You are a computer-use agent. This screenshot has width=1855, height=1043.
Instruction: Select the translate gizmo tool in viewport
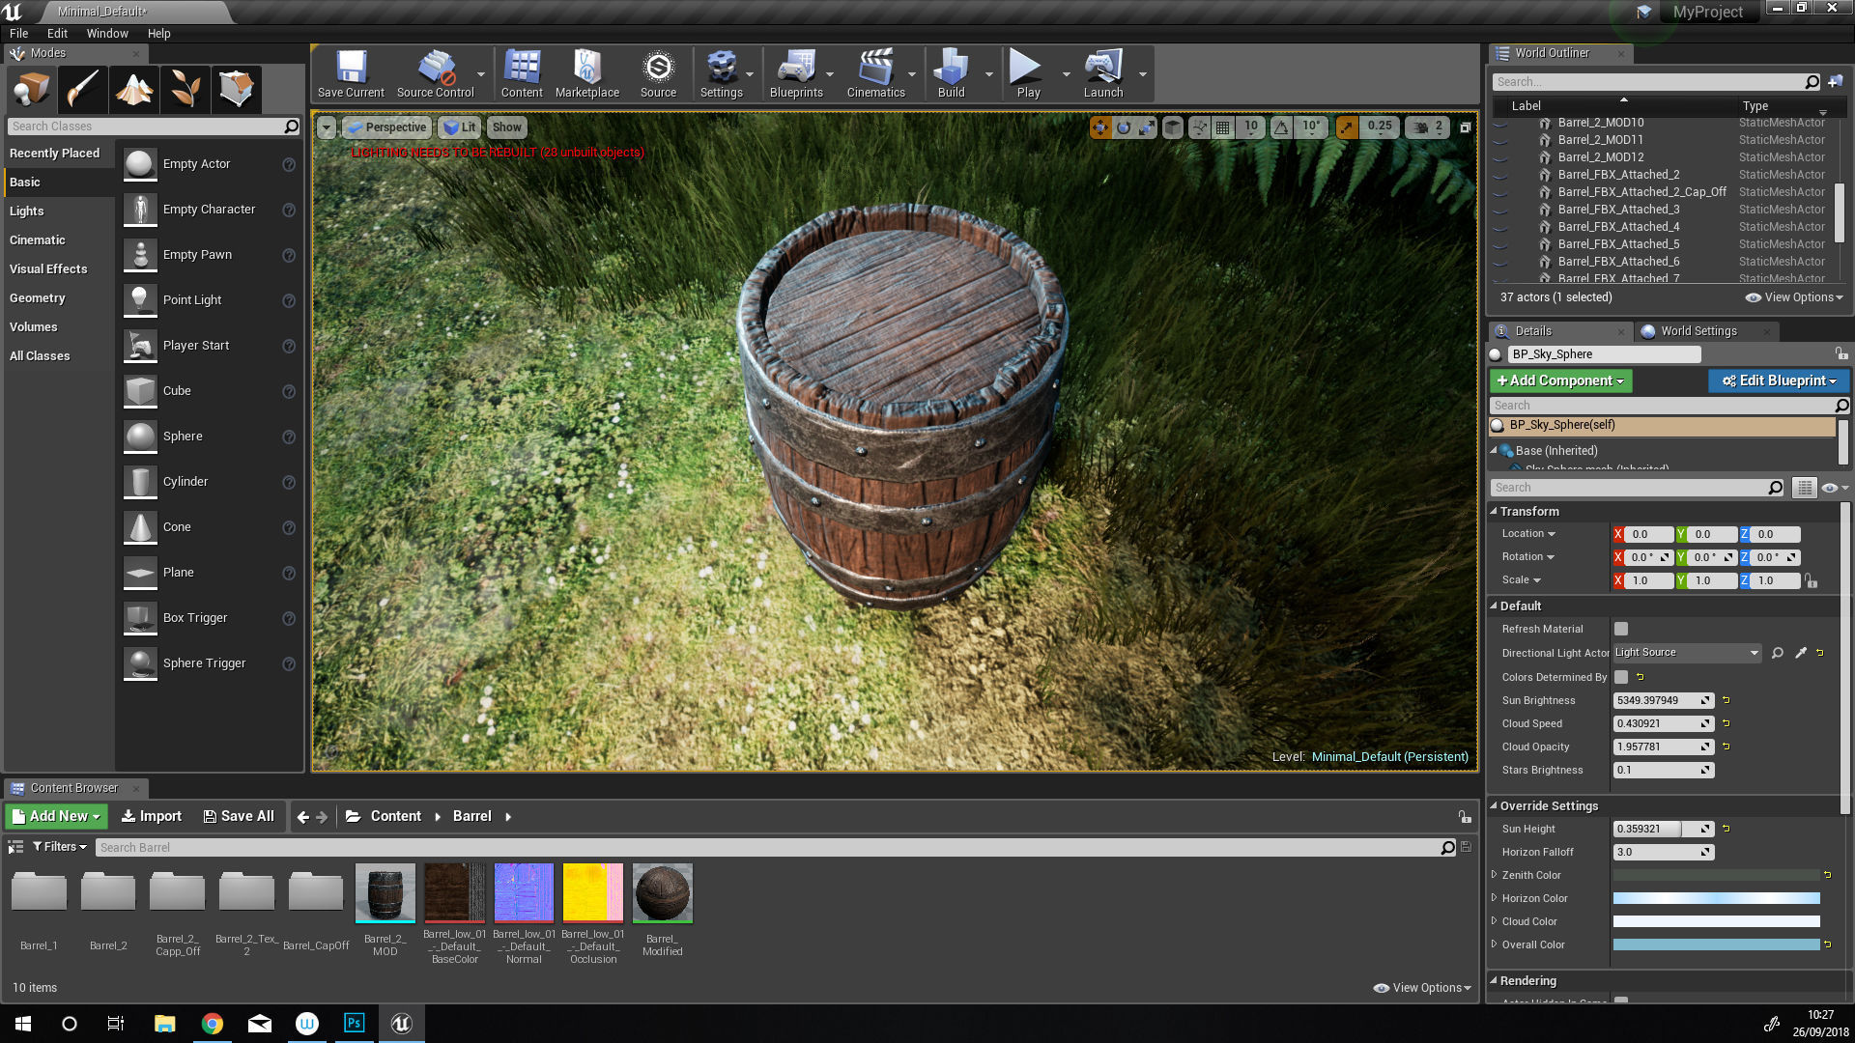[x=1100, y=127]
